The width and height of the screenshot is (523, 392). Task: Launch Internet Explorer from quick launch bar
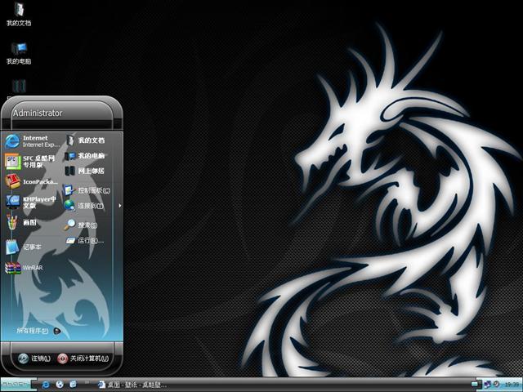(x=46, y=385)
